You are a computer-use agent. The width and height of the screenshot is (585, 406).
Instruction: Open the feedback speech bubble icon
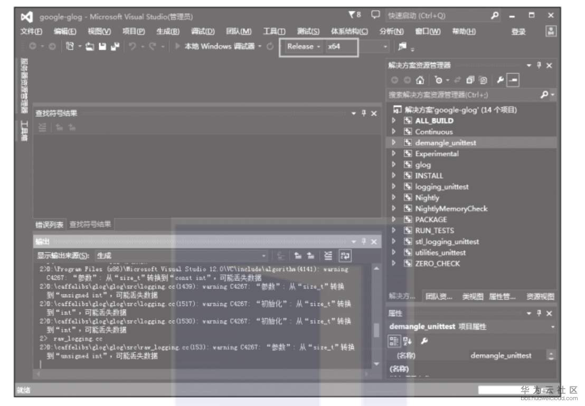click(x=375, y=15)
